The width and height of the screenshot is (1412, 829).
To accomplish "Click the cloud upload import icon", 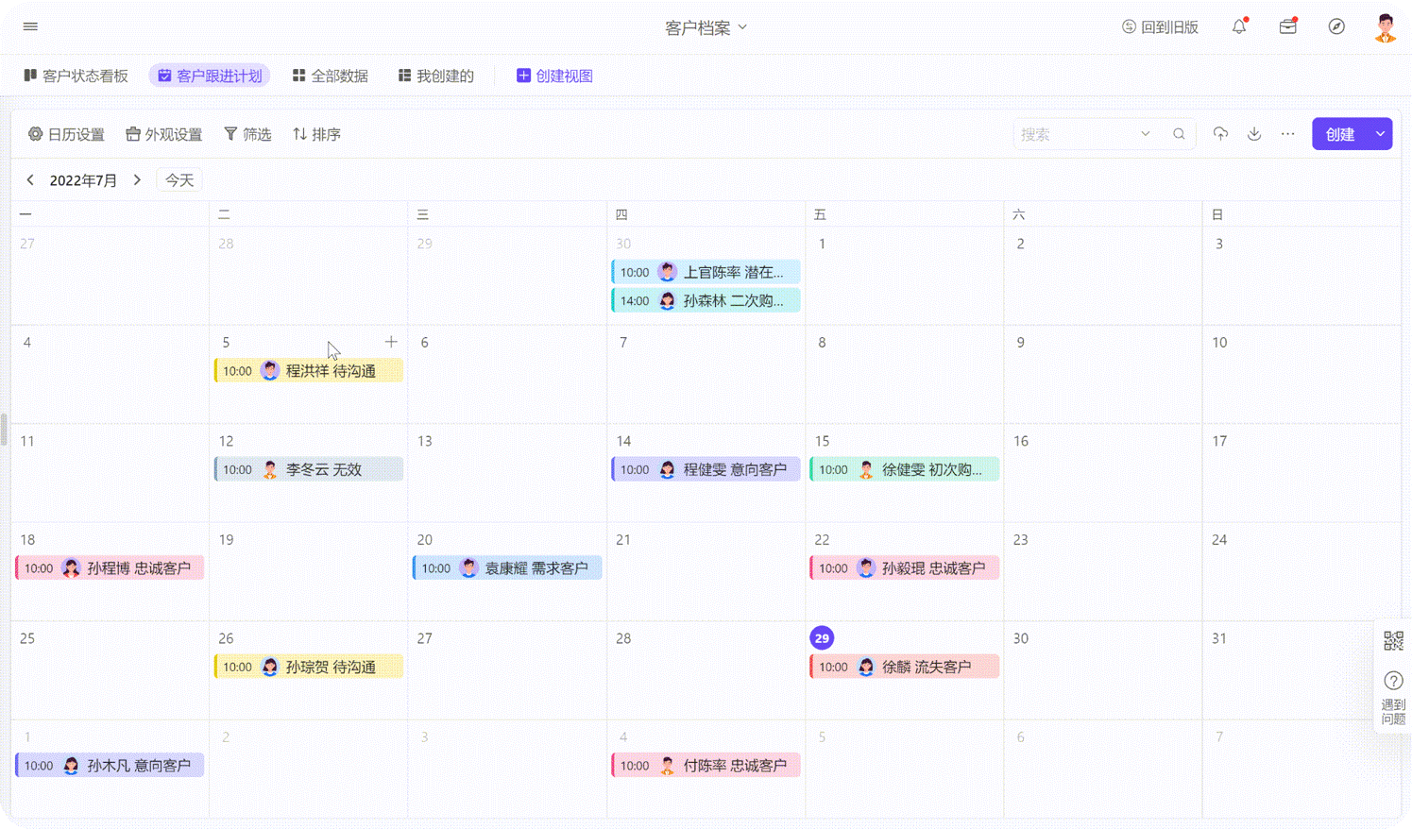I will coord(1220,134).
